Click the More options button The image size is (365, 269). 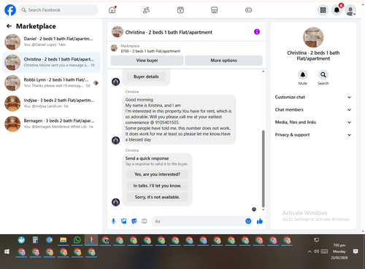223,61
